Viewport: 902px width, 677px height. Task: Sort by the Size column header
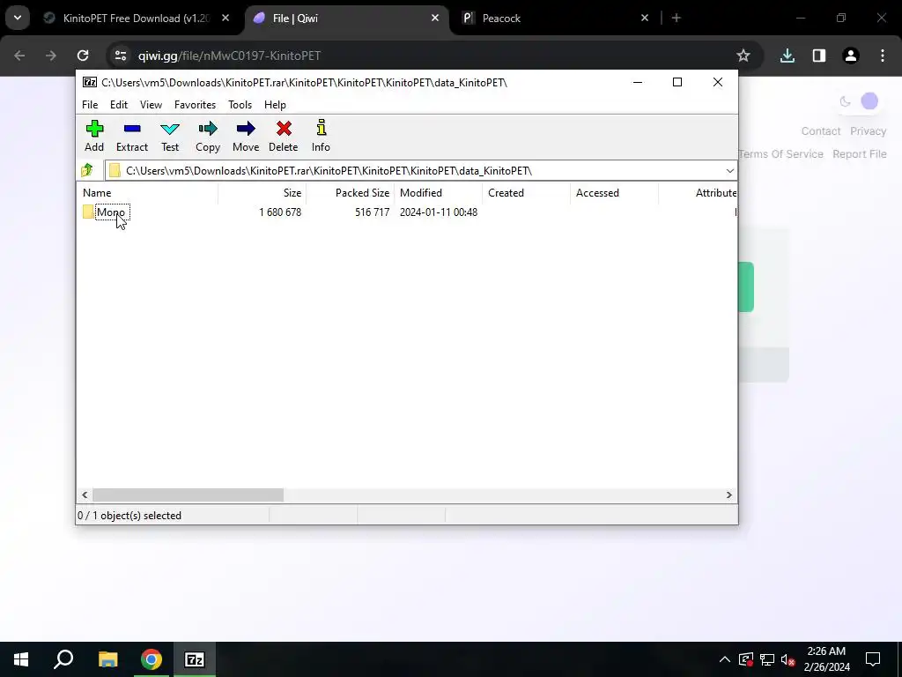click(262, 193)
